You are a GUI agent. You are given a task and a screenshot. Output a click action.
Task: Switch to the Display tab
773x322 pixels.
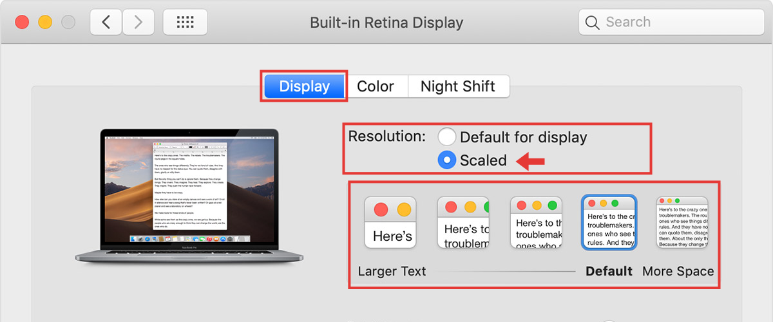pyautogui.click(x=305, y=86)
